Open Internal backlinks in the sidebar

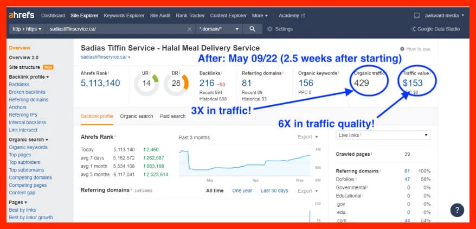(x=28, y=123)
